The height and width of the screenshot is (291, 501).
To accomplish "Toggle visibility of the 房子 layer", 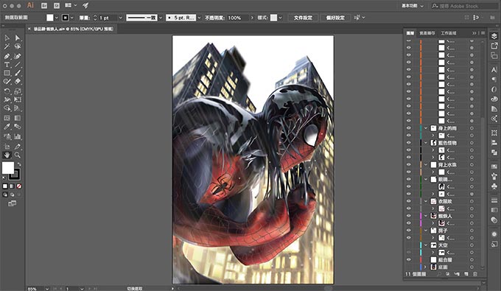I will pos(409,231).
